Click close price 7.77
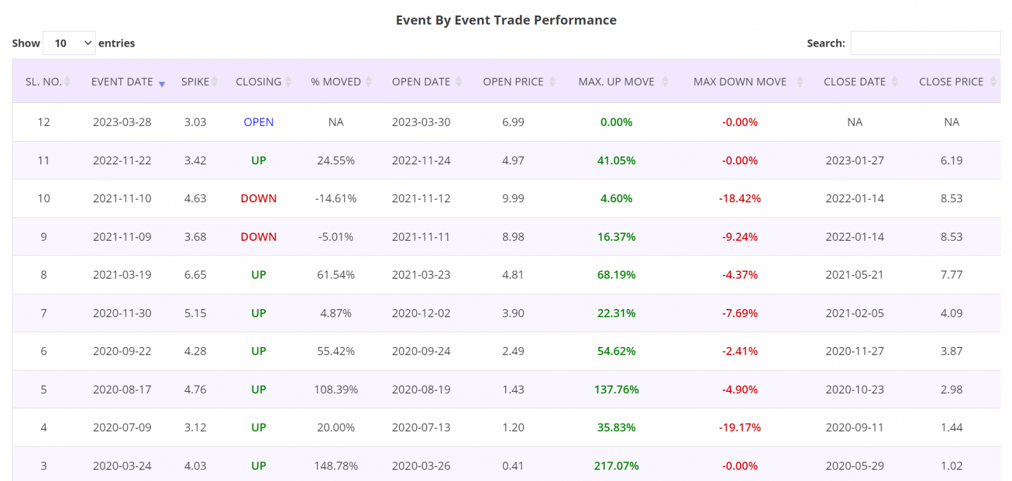This screenshot has height=481, width=1012. 951,275
